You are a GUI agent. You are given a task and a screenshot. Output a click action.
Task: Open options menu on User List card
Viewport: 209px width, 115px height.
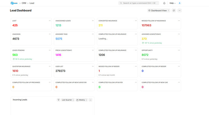pos(93,66)
